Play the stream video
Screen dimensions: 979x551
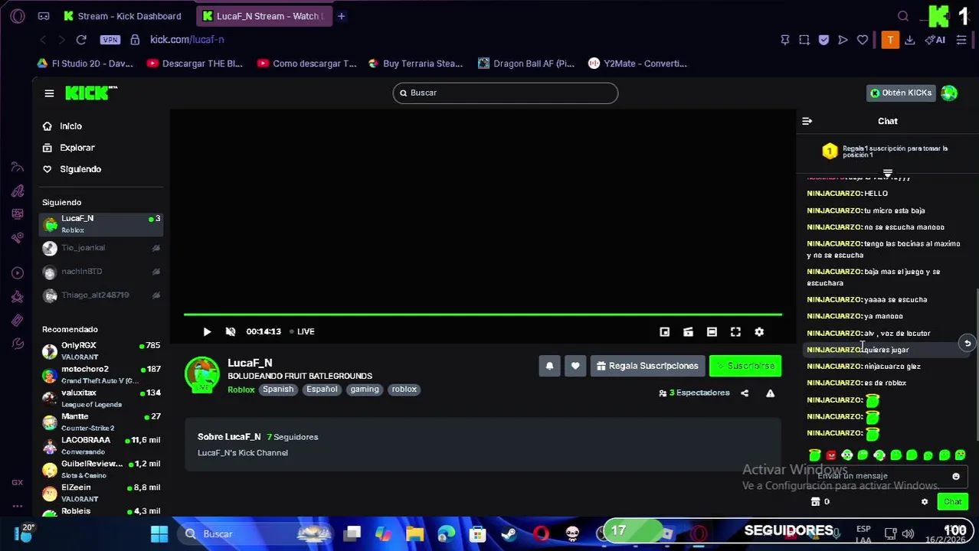point(207,331)
